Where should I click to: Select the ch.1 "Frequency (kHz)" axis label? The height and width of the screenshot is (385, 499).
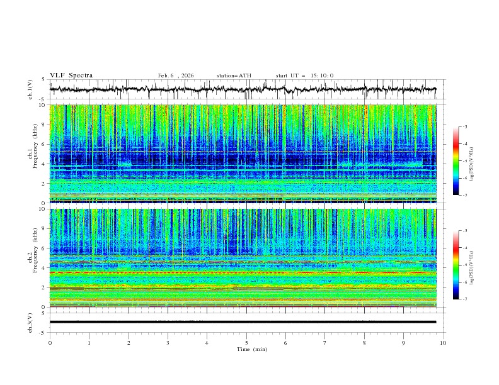tap(35, 146)
